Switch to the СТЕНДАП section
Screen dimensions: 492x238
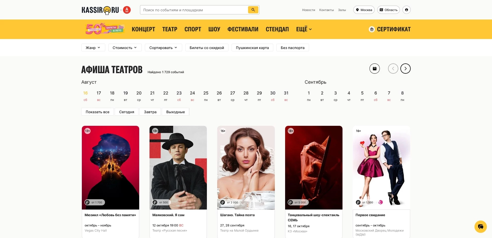[277, 29]
